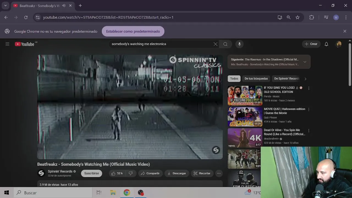Screen dimensions: 352x198
Task: Open options for IF YOU SING YOU LOSE video
Action: 309,88
